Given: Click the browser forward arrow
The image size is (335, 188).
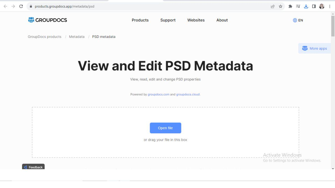Looking at the screenshot, I should coord(13,6).
